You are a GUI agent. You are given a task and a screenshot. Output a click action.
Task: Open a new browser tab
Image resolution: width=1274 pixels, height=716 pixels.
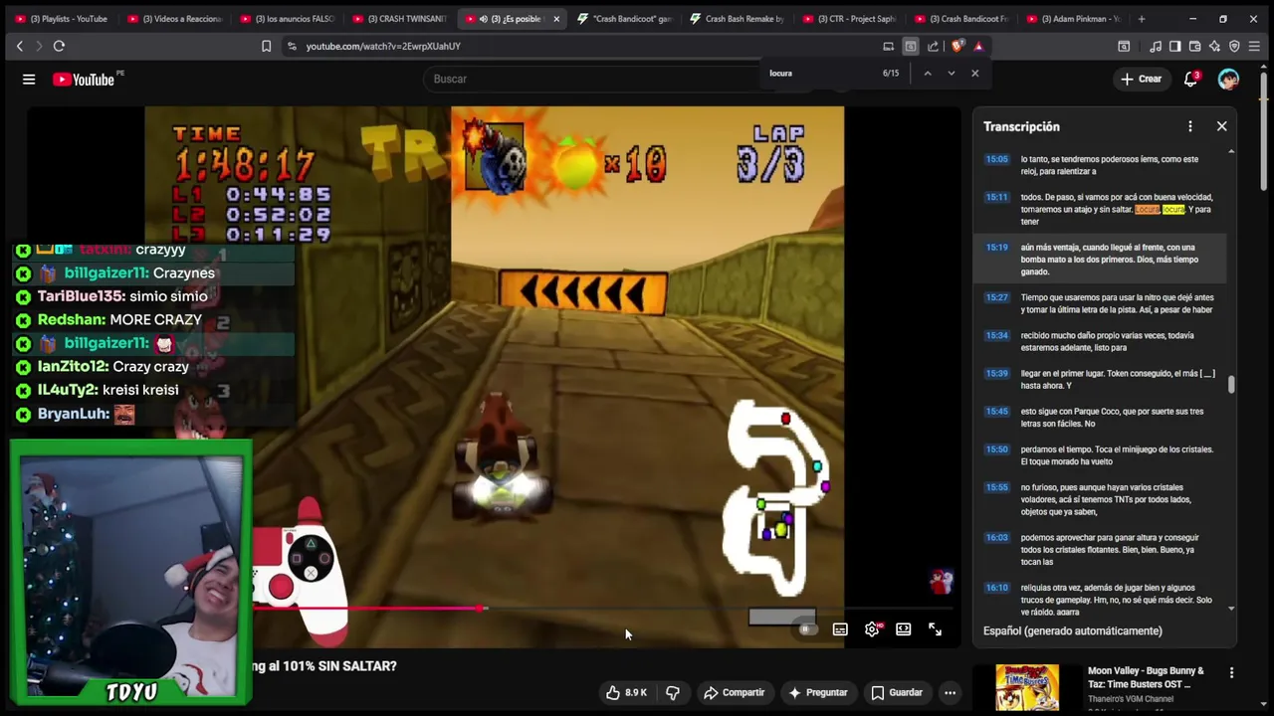pos(1141,19)
